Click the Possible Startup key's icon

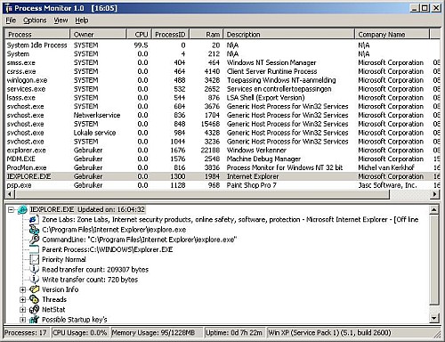coord(35,320)
